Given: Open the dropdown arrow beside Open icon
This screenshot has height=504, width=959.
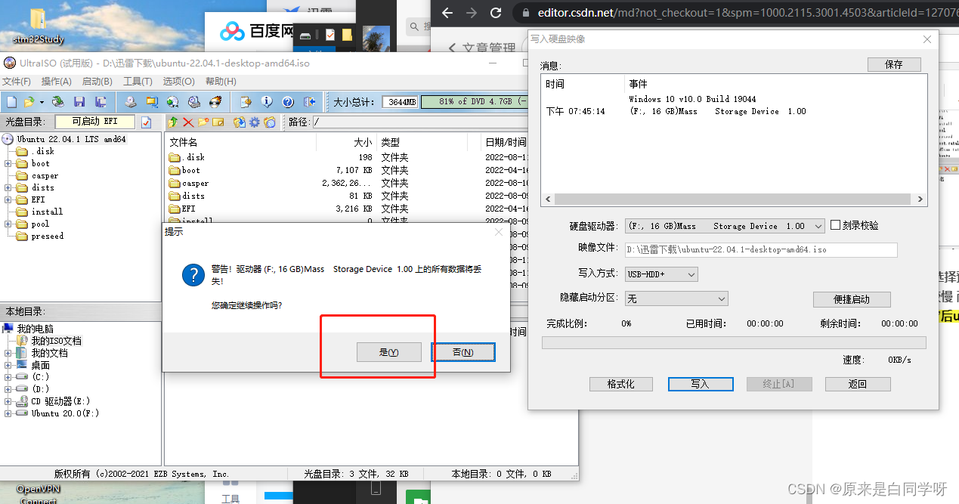Looking at the screenshot, I should (42, 102).
